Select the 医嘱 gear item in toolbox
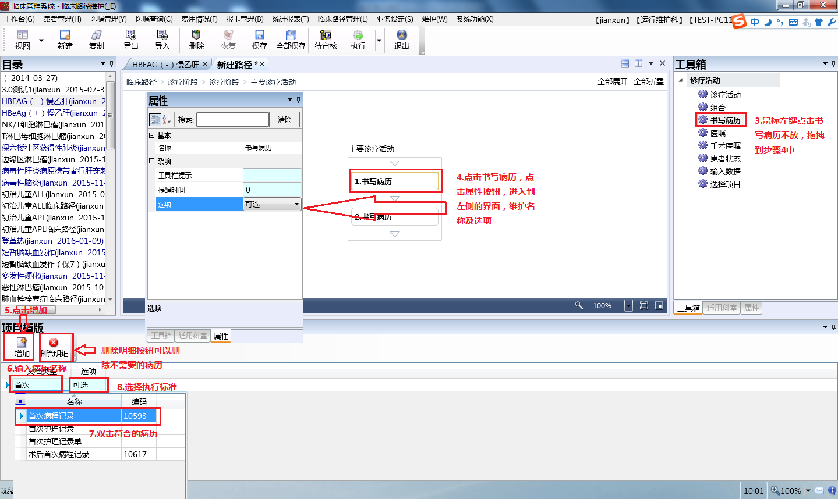Screen dimensions: 838x499 (x=712, y=133)
